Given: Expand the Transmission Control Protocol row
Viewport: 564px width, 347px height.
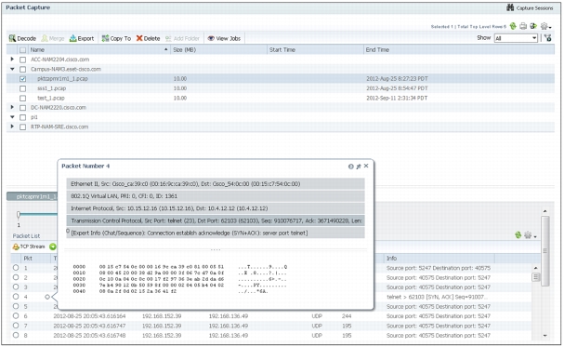Looking at the screenshot, I should (x=216, y=220).
